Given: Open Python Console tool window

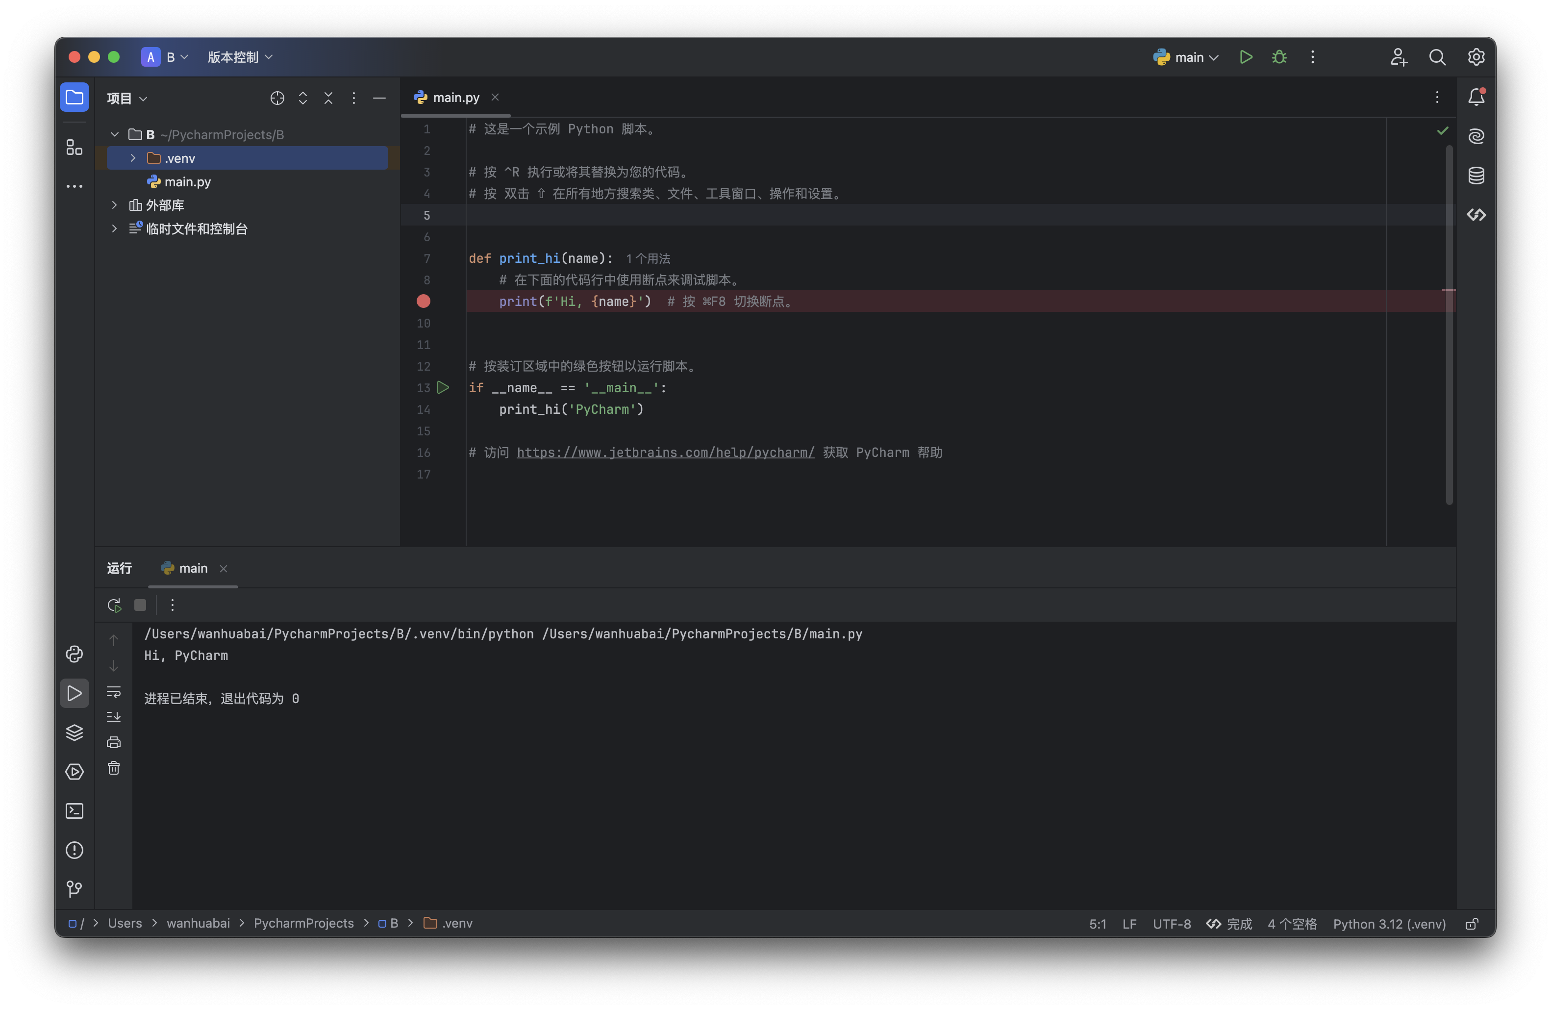Looking at the screenshot, I should pyautogui.click(x=75, y=654).
